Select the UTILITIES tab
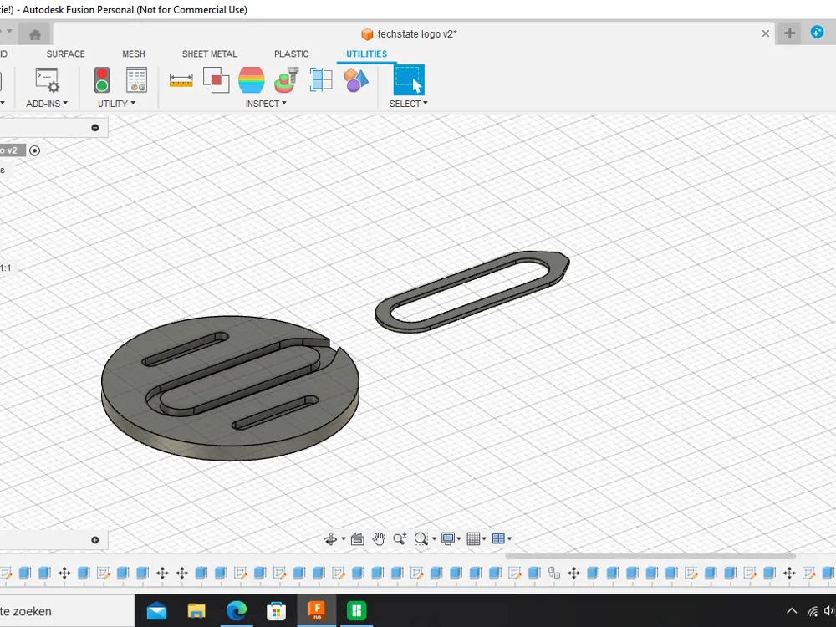This screenshot has height=627, width=836. (x=367, y=54)
